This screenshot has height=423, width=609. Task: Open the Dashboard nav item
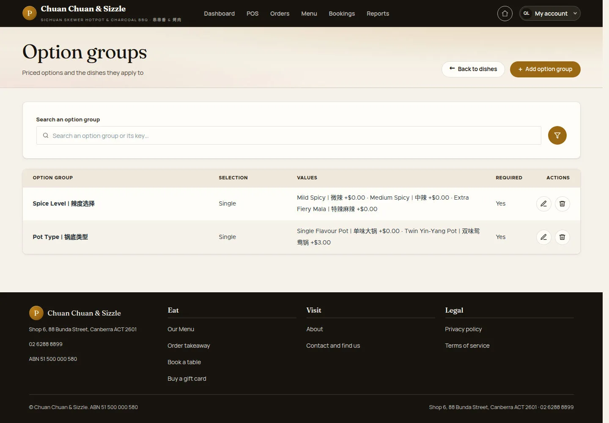pos(219,14)
